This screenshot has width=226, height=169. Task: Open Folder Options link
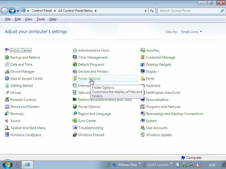89,79
